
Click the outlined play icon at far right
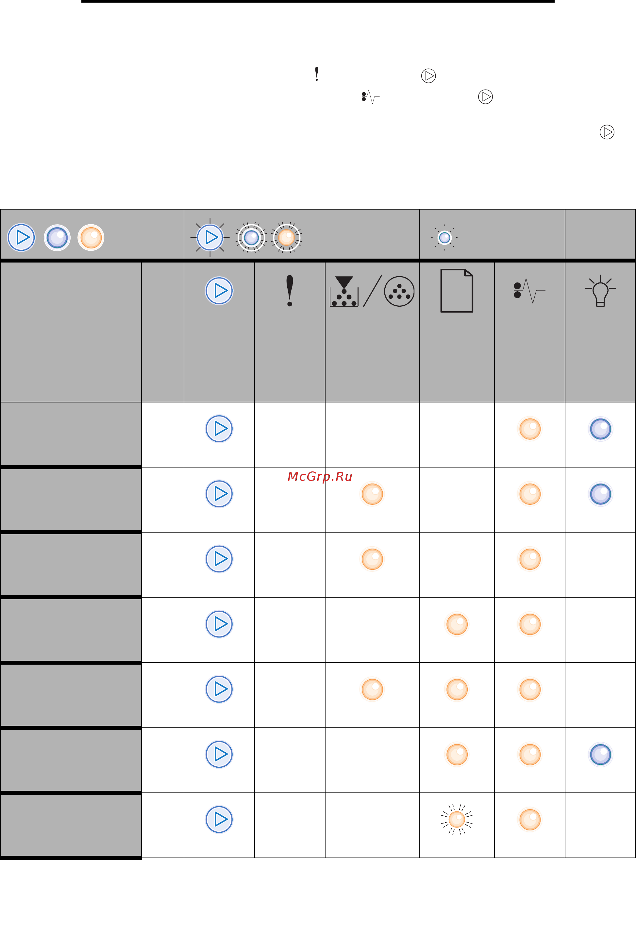coord(607,132)
